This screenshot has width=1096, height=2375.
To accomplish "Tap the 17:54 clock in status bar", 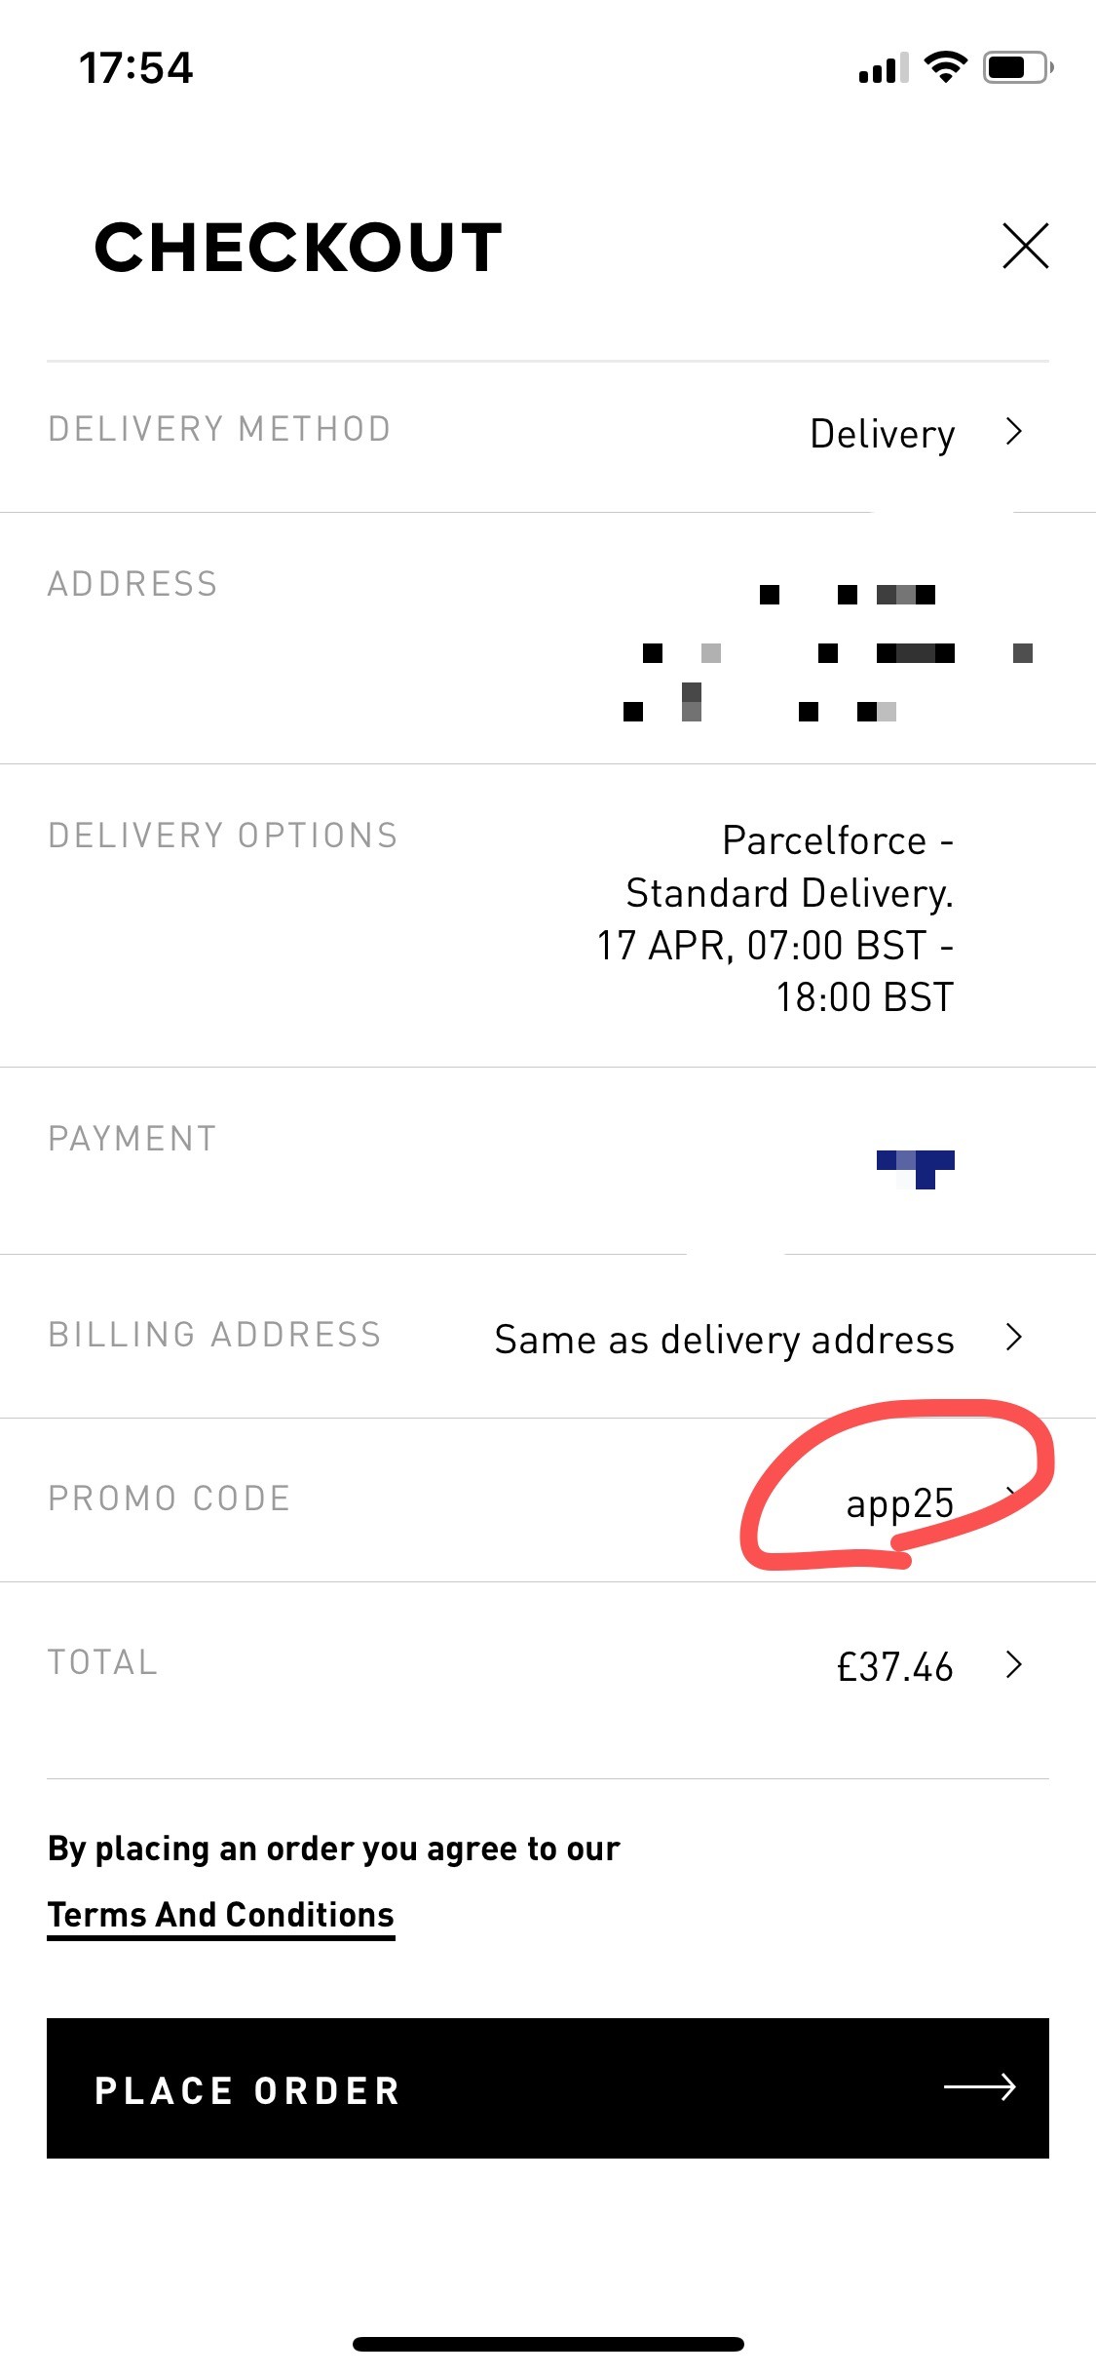I will [136, 68].
